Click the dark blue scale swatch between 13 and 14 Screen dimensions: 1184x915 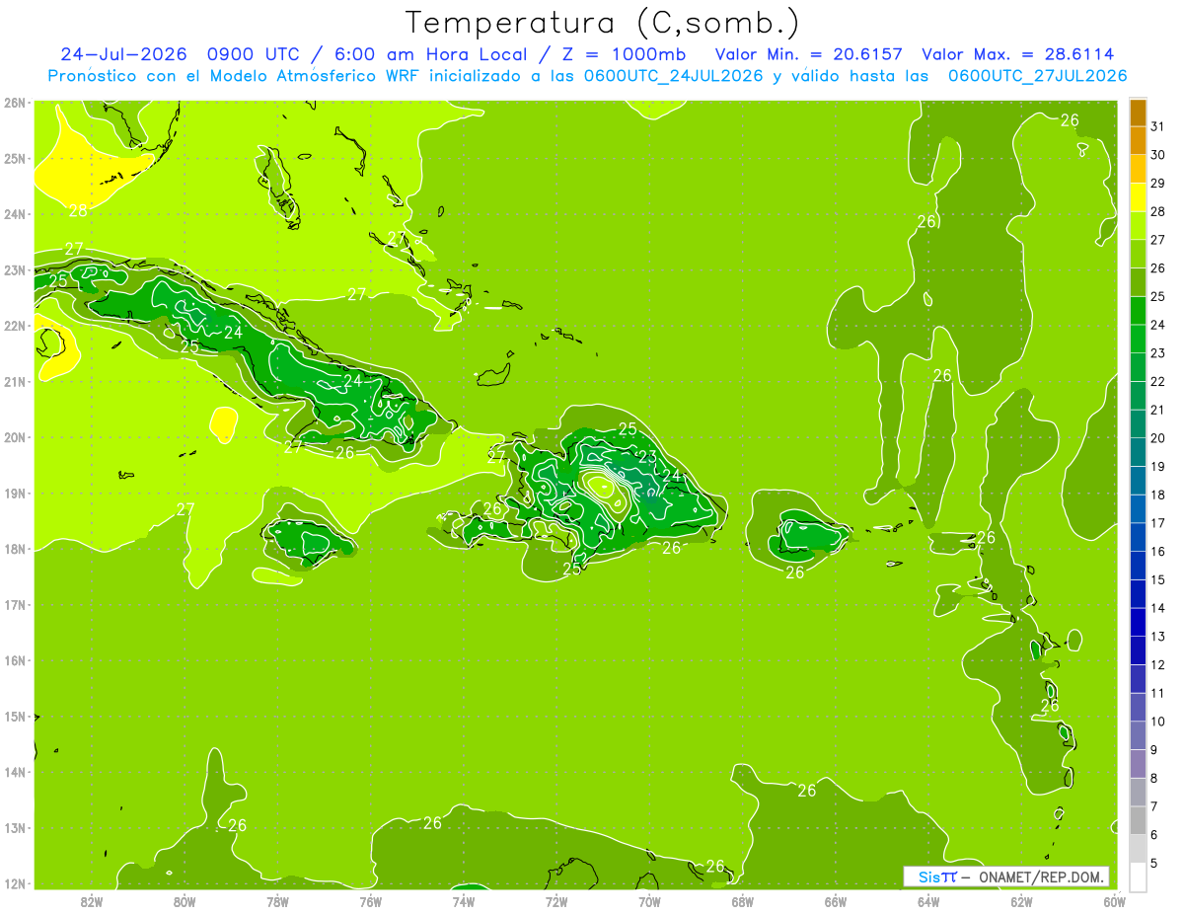[1138, 622]
